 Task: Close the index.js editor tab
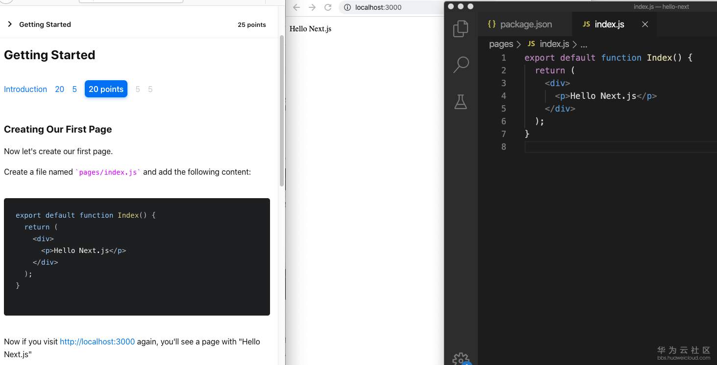point(645,24)
